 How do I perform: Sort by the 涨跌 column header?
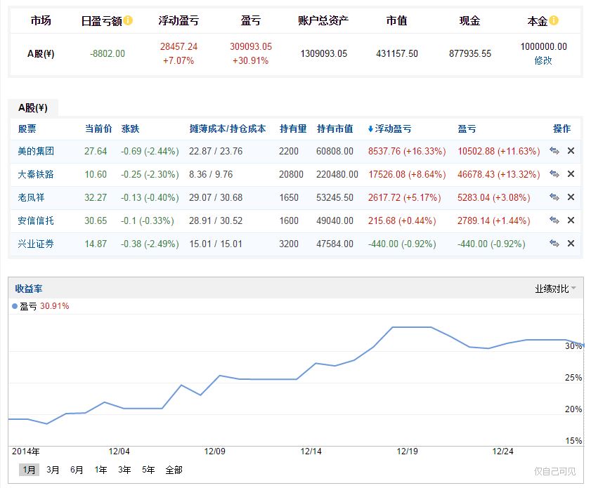131,128
